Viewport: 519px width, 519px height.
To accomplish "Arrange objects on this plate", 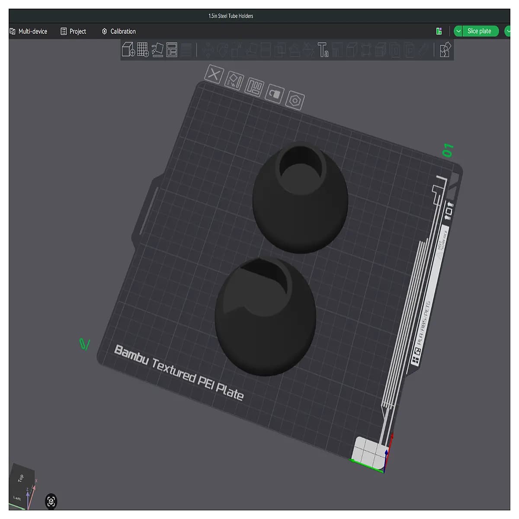I will pos(254,87).
